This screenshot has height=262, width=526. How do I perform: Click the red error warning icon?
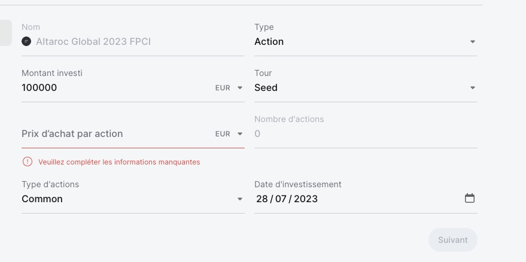pos(28,162)
